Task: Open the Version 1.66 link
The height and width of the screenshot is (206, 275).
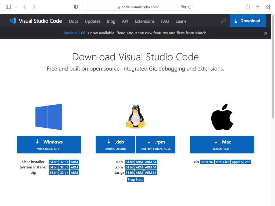Action: pos(74,33)
